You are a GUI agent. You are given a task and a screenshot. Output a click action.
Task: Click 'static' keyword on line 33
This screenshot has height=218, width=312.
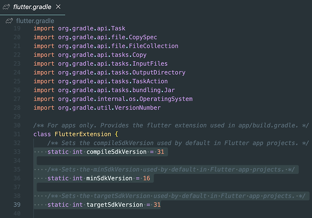58,152
